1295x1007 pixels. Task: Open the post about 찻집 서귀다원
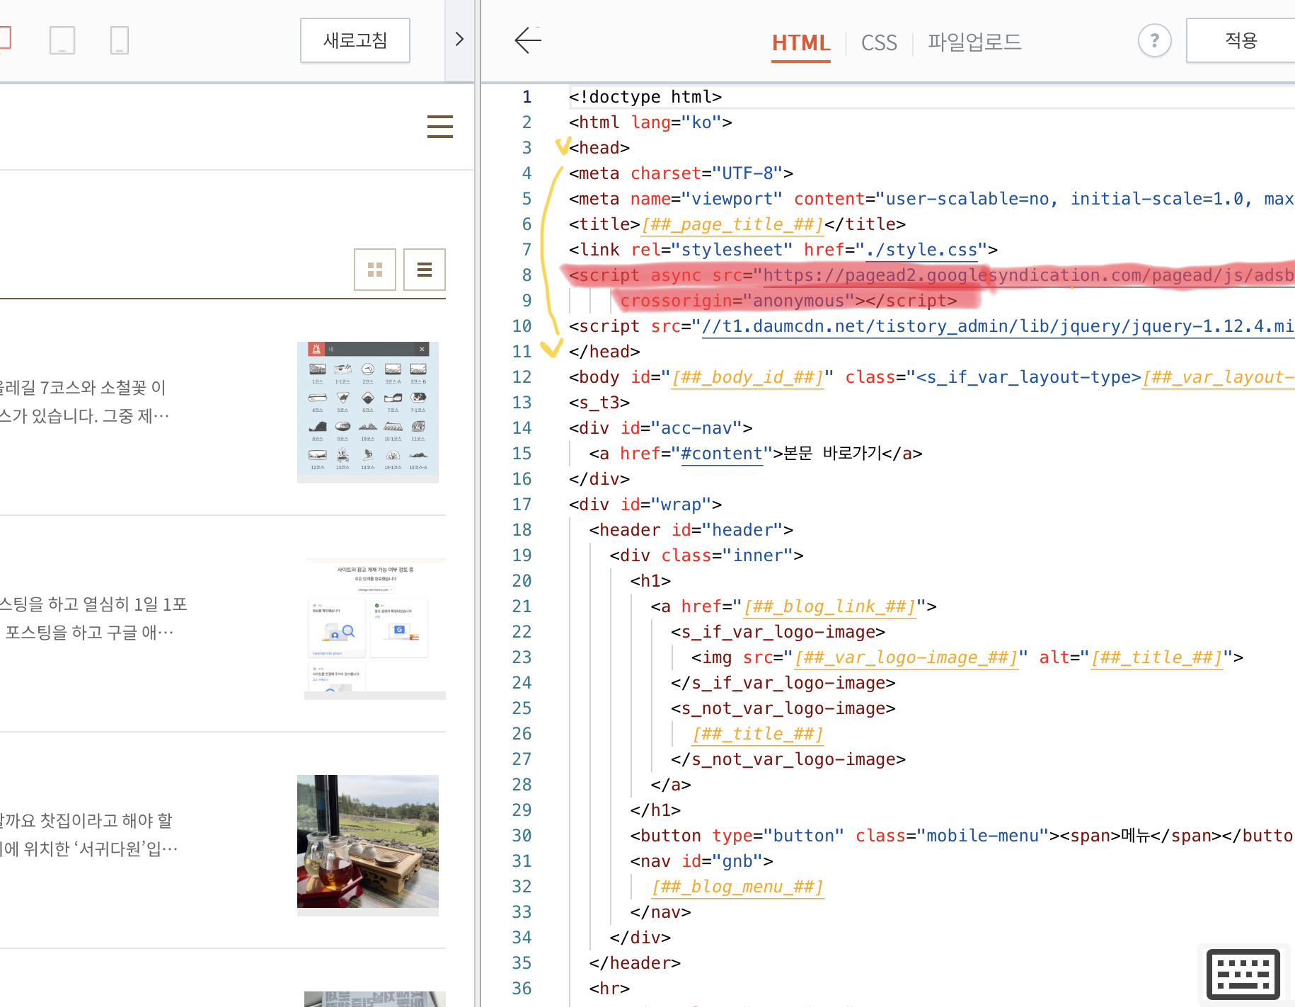pyautogui.click(x=88, y=834)
